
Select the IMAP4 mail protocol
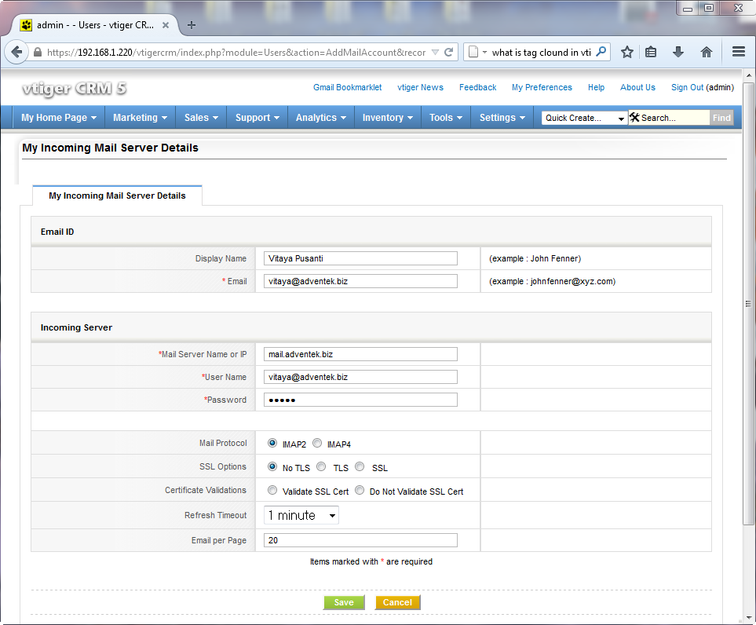point(317,444)
